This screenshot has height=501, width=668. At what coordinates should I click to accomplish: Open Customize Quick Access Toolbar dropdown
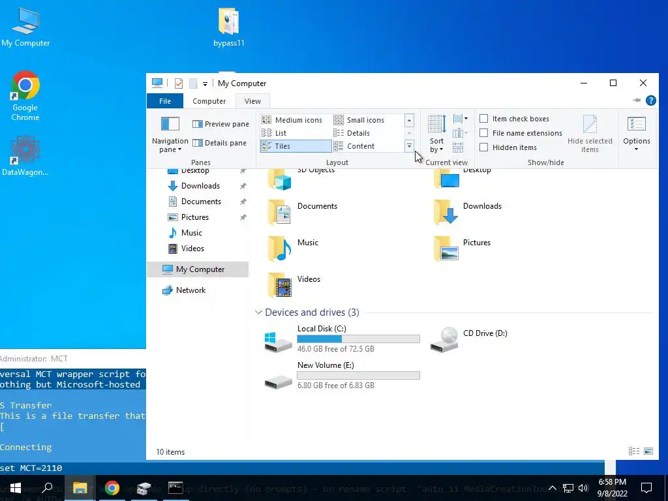click(205, 84)
